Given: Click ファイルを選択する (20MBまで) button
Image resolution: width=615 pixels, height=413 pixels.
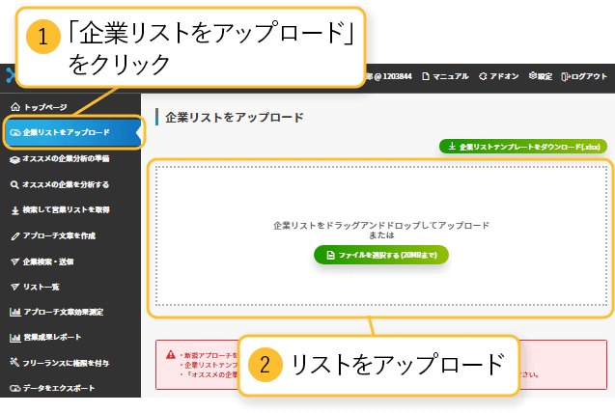Looking at the screenshot, I should [381, 255].
